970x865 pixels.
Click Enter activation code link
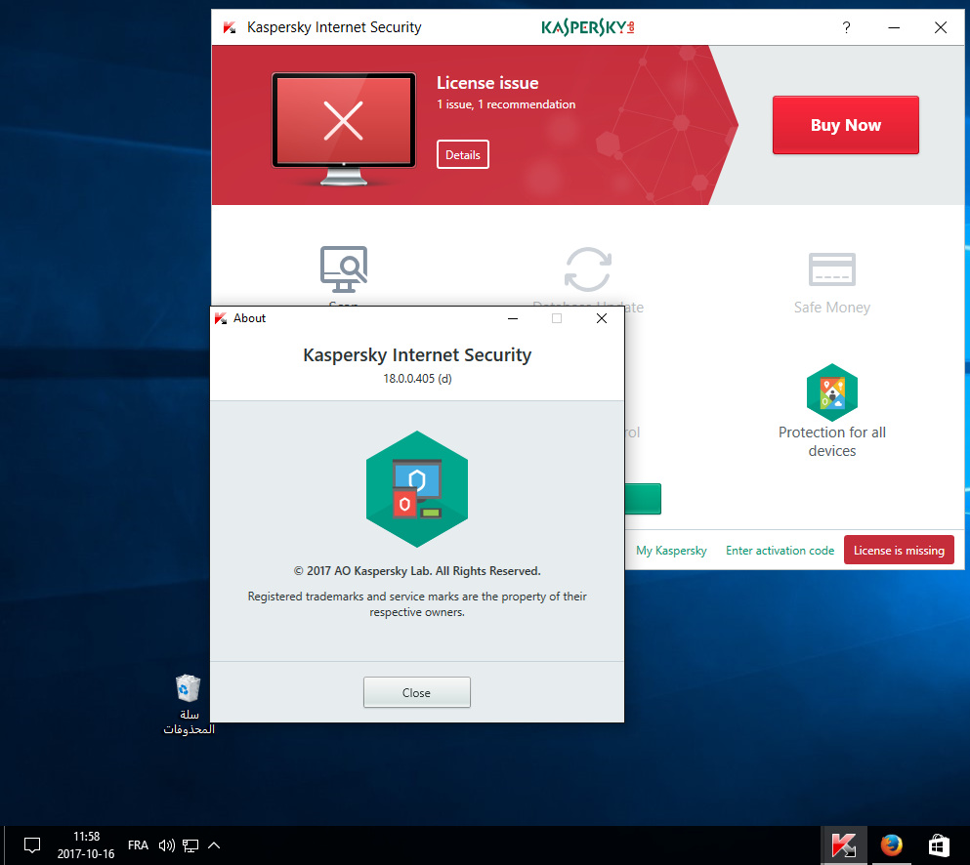780,551
